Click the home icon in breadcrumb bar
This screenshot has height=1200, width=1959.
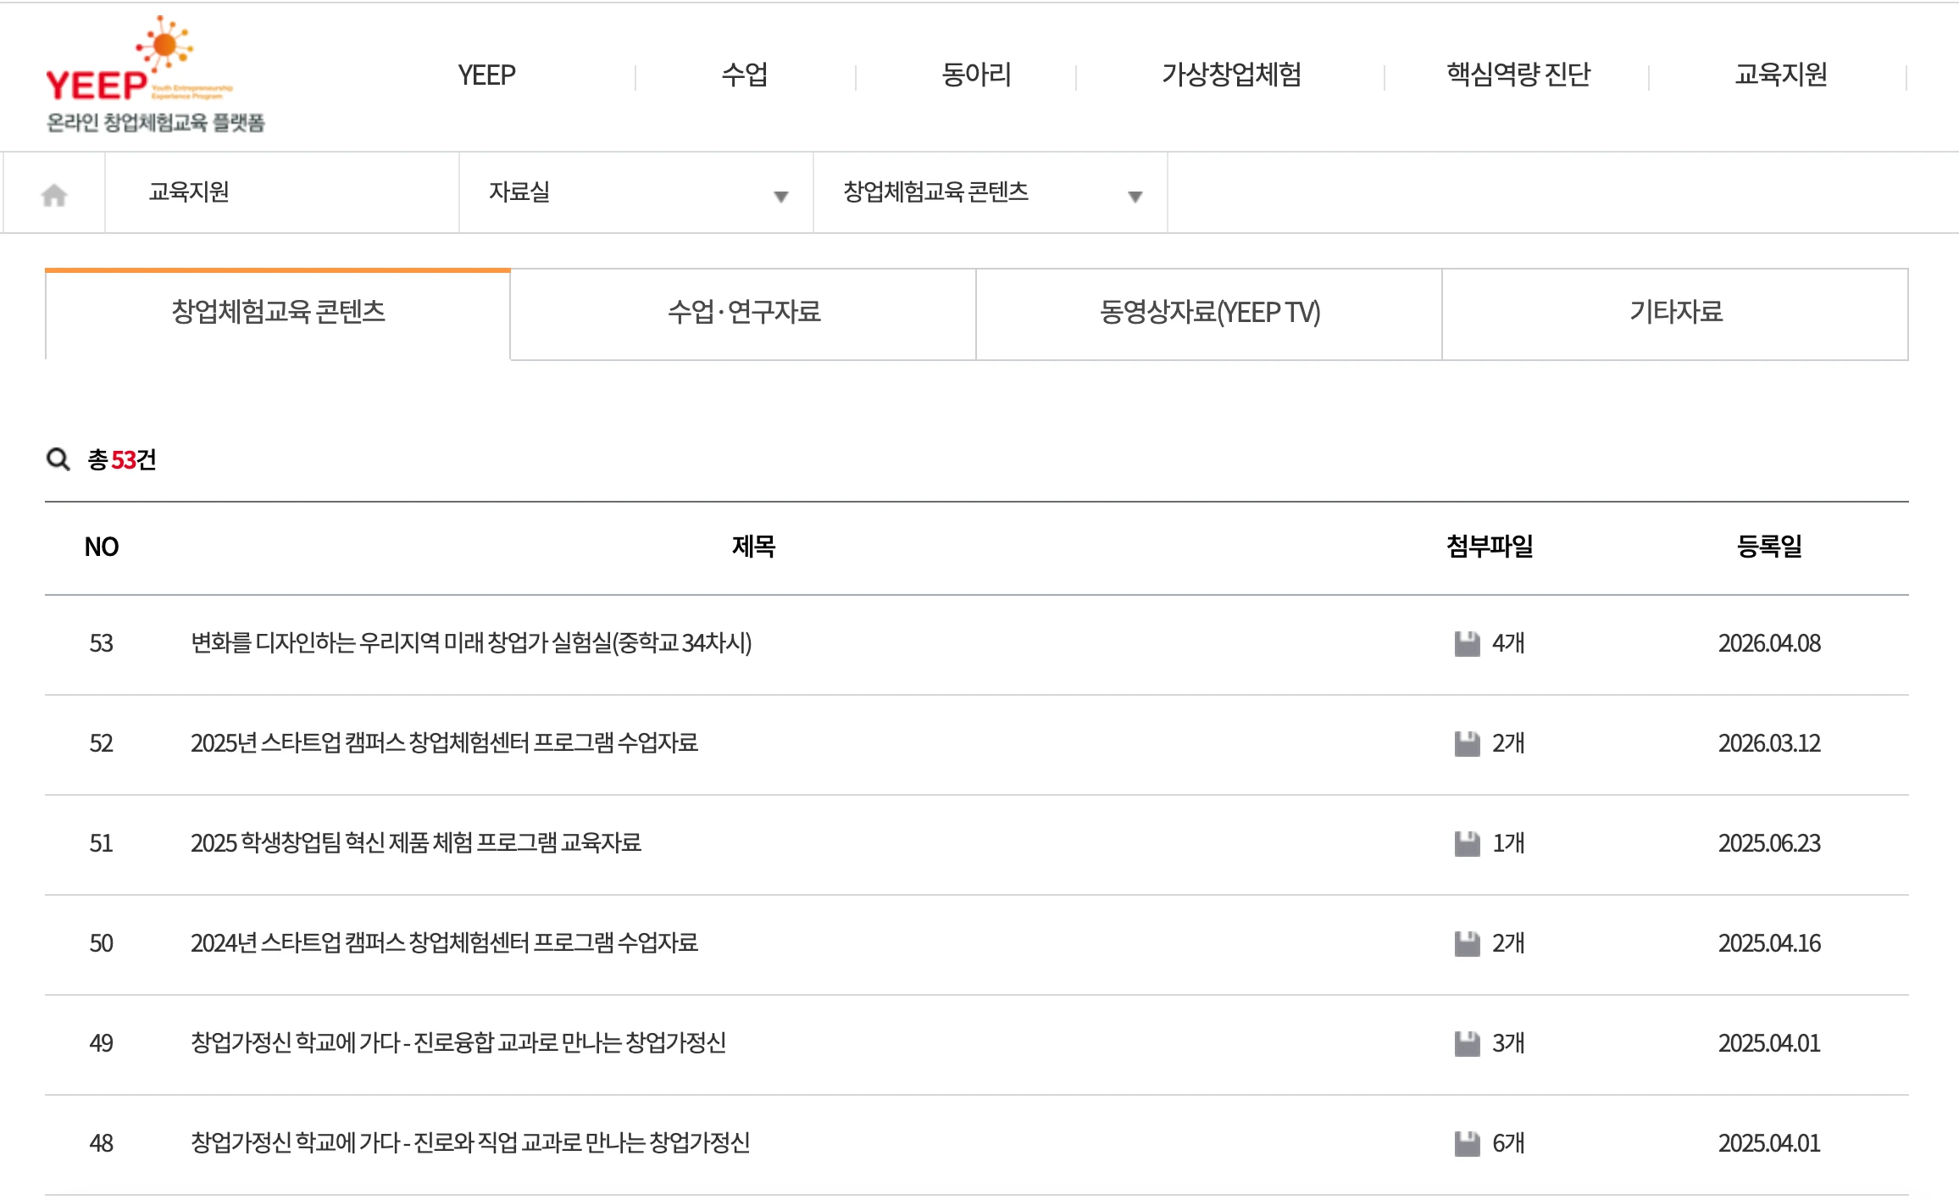pyautogui.click(x=54, y=195)
